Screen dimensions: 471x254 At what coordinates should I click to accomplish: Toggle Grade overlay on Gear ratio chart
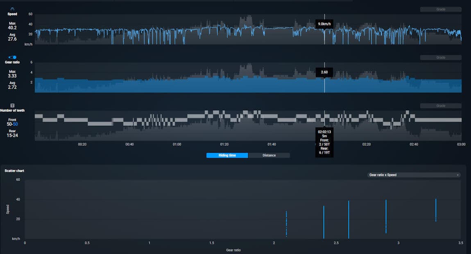(440, 58)
